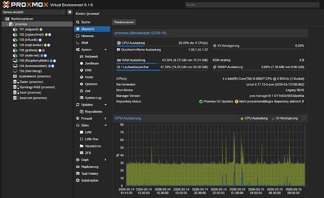
Task: Select the Übersicht menu item
Action: (x=92, y=29)
